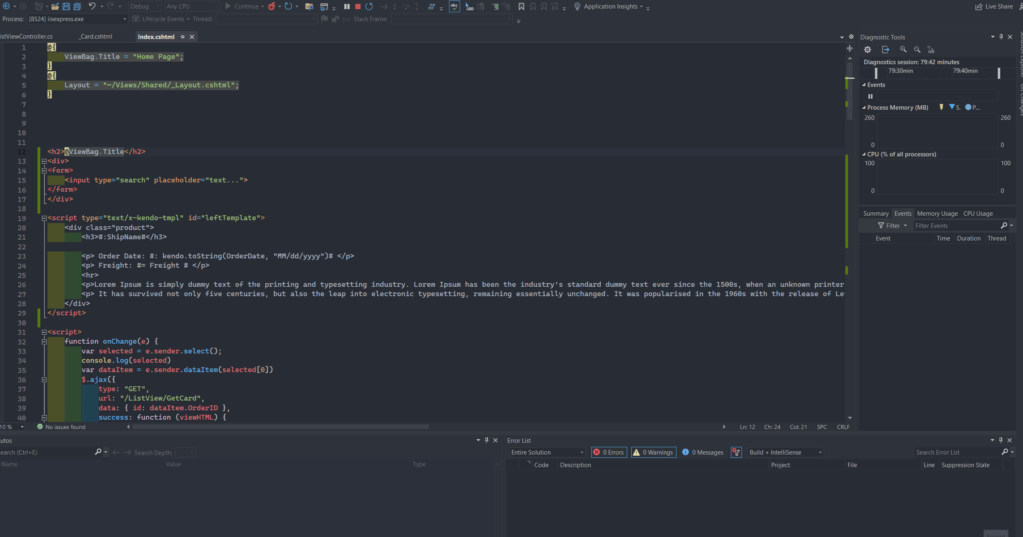Open the Memory Usage tab
Image resolution: width=1023 pixels, height=537 pixels.
coord(937,214)
